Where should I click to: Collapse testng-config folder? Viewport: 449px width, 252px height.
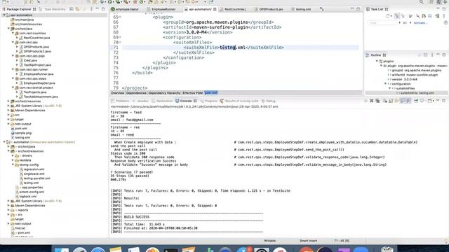click(x=13, y=165)
